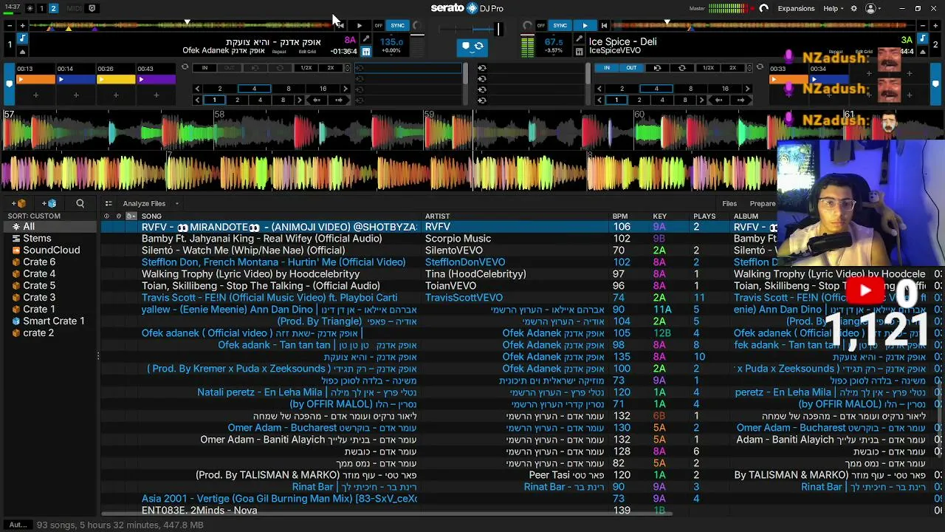945x532 pixels.
Task: Jump to previous cue on deck 2
Action: 604,26
